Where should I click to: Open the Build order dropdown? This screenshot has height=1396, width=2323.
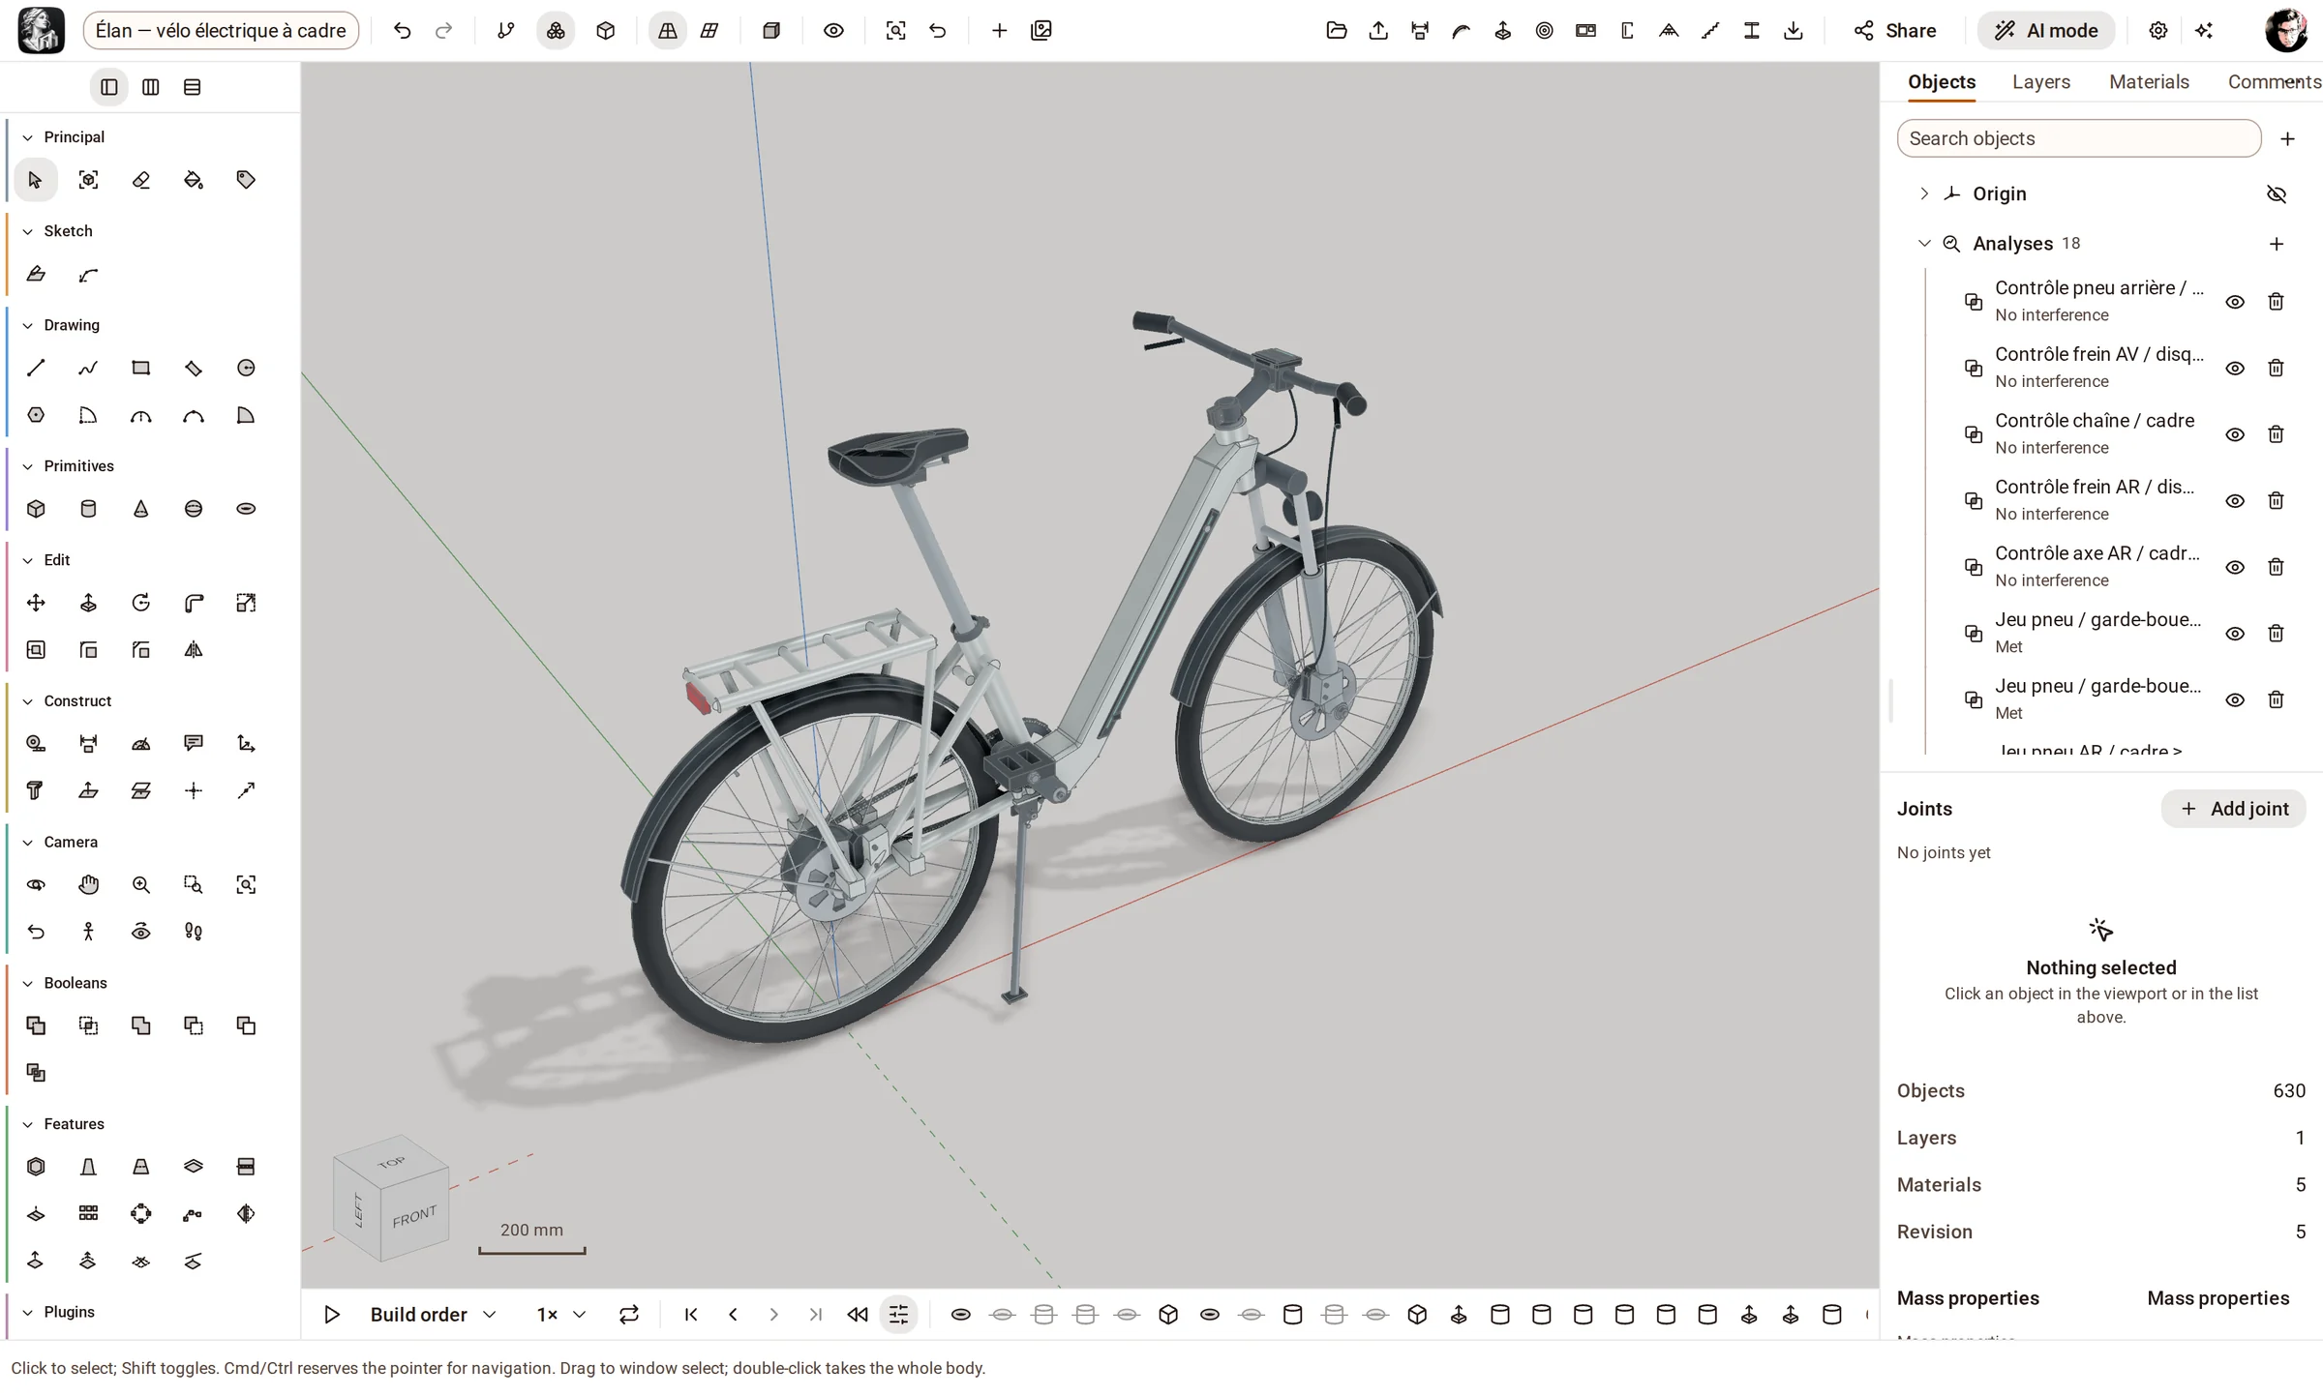click(x=433, y=1315)
